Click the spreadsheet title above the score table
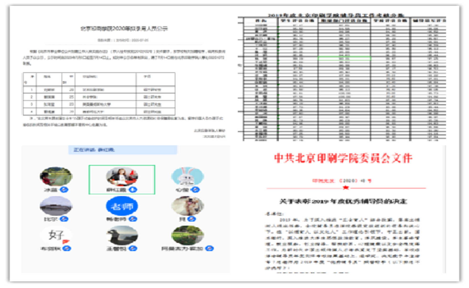This screenshot has width=469, height=288. pyautogui.click(x=336, y=15)
